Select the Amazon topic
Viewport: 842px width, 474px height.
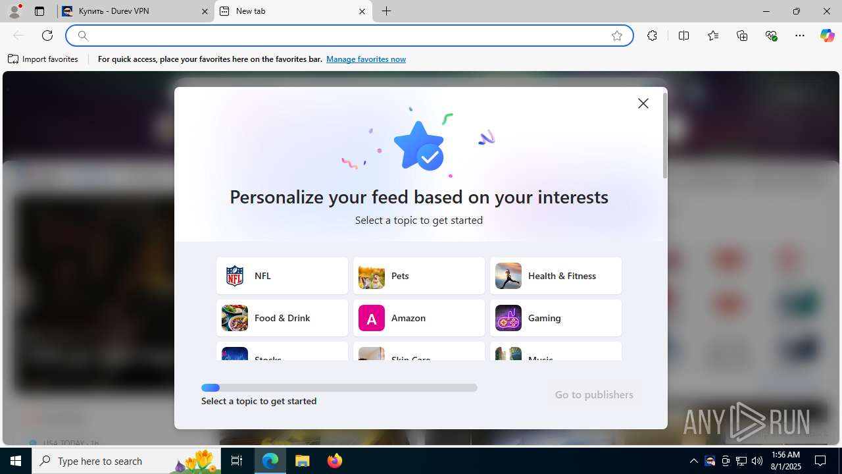pos(419,318)
